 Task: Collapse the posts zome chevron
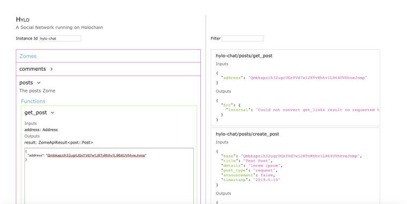(39, 83)
